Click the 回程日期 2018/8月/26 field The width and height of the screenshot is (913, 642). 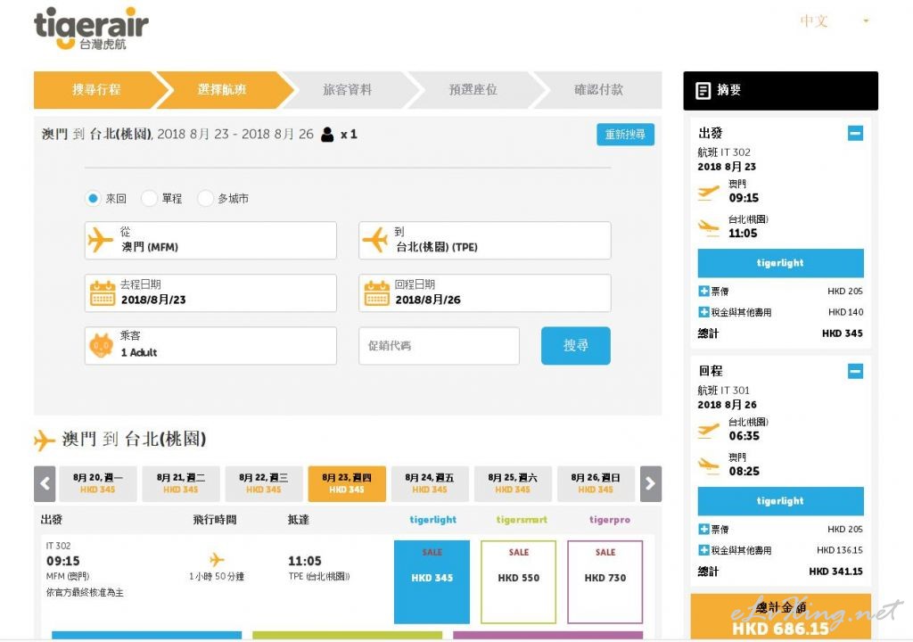pos(485,293)
